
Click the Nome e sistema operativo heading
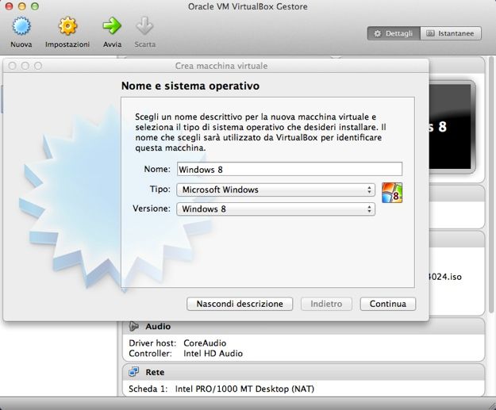(x=190, y=86)
